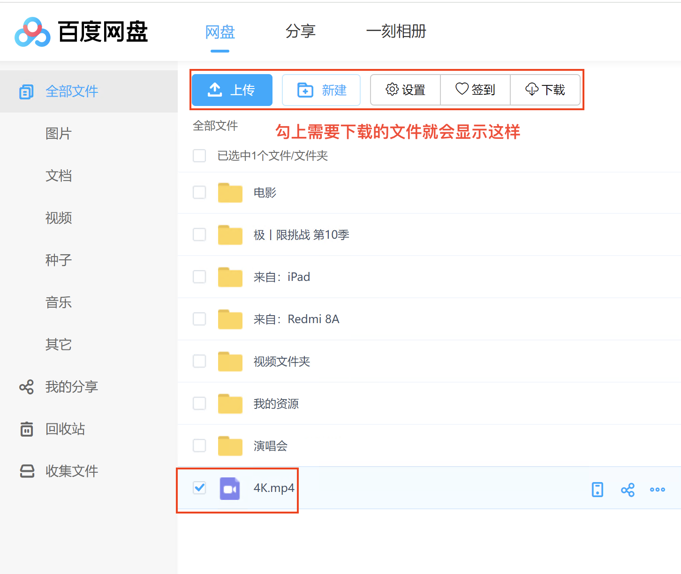This screenshot has width=681, height=574.
Task: Open the 演唱会 folder name
Action: point(271,446)
